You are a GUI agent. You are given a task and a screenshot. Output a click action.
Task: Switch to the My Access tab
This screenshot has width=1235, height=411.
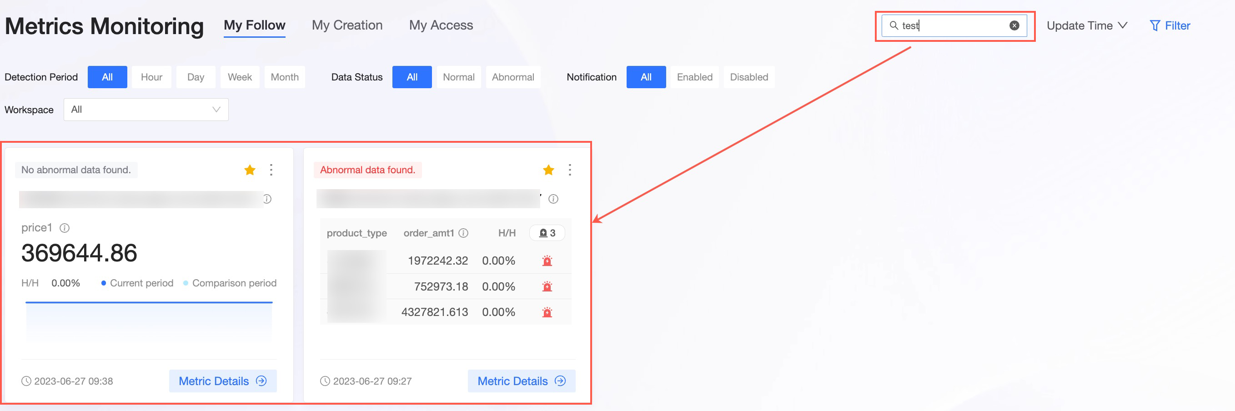441,25
